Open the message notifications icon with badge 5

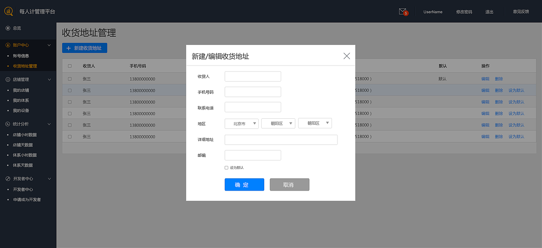(x=402, y=11)
